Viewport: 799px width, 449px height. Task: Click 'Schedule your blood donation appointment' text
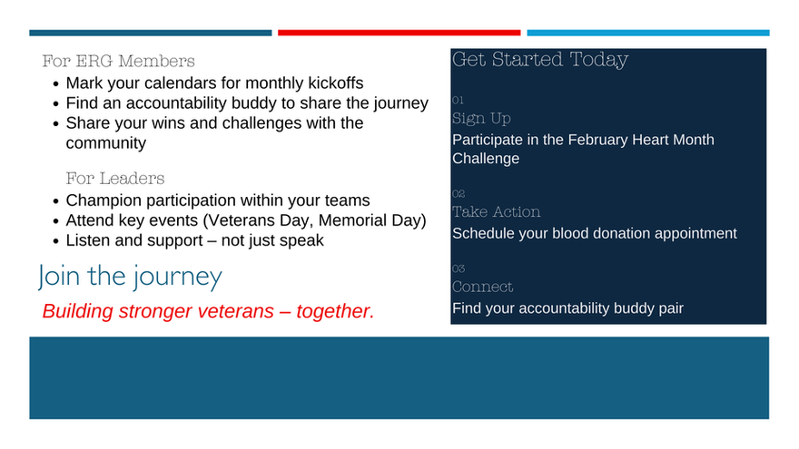point(594,234)
